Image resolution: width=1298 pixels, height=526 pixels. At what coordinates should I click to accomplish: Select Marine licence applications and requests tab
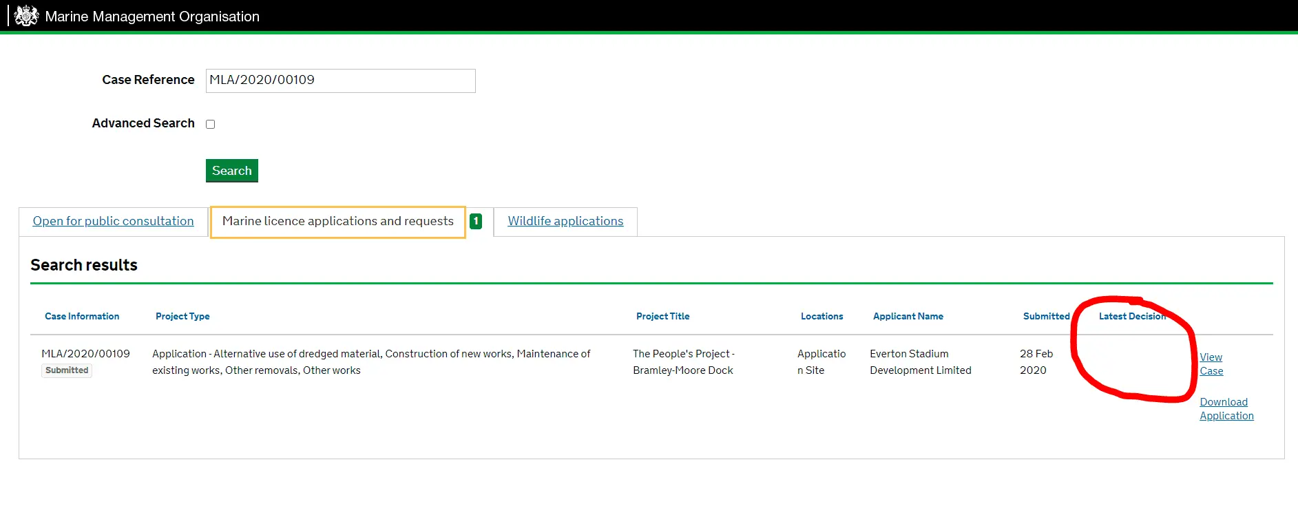[x=337, y=221]
